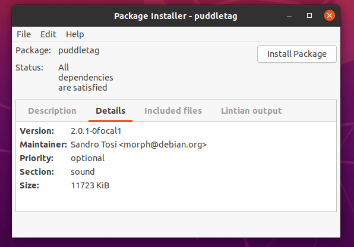Click the section value 'sound'
This screenshot has width=354, height=247.
(83, 172)
